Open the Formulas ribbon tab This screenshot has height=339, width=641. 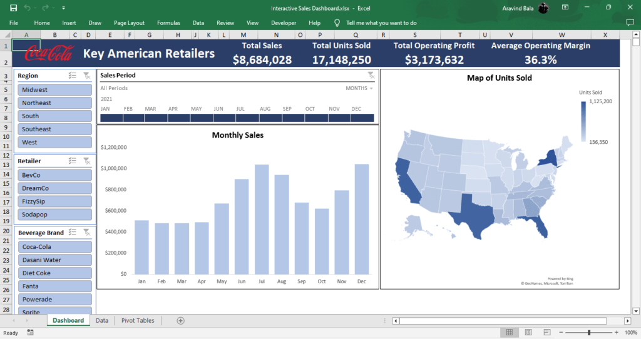[x=168, y=23]
